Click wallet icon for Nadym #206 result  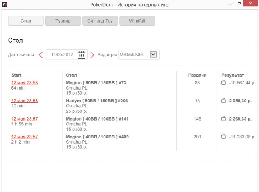click(x=223, y=101)
